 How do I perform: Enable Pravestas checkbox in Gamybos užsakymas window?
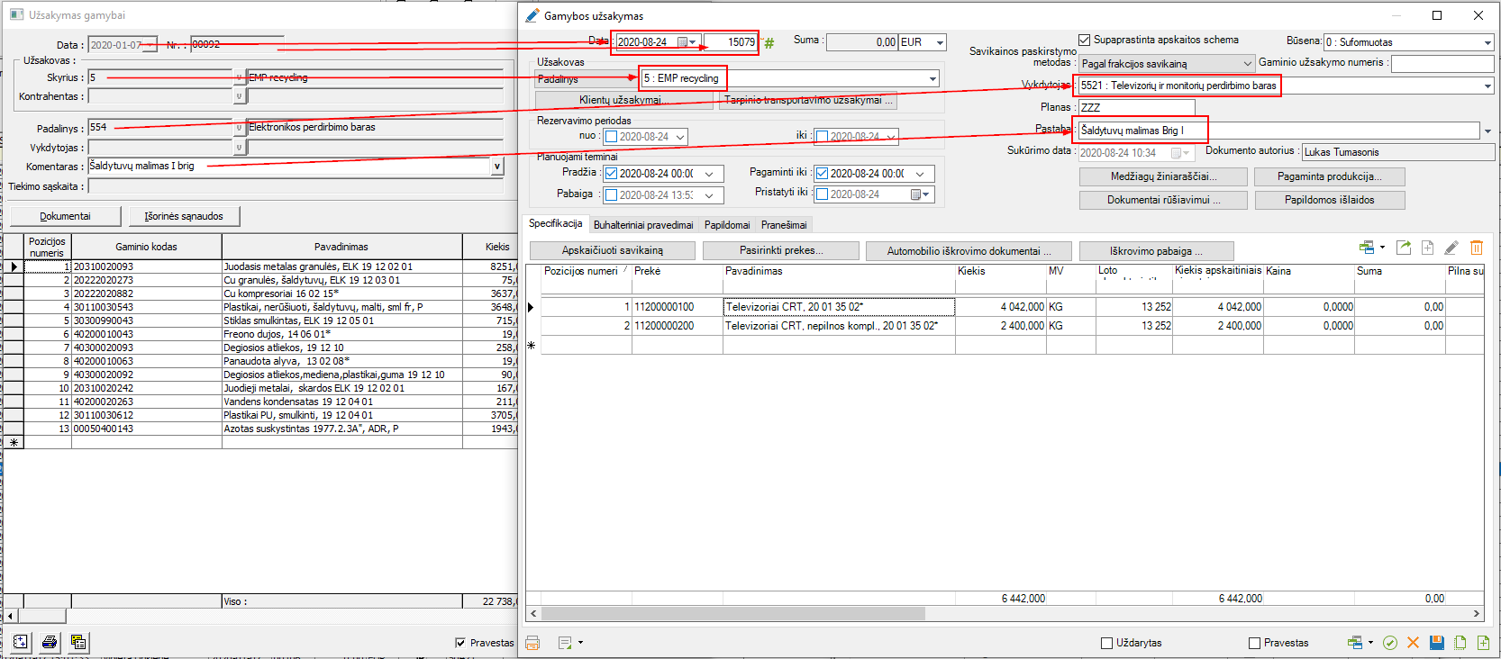pyautogui.click(x=1254, y=643)
